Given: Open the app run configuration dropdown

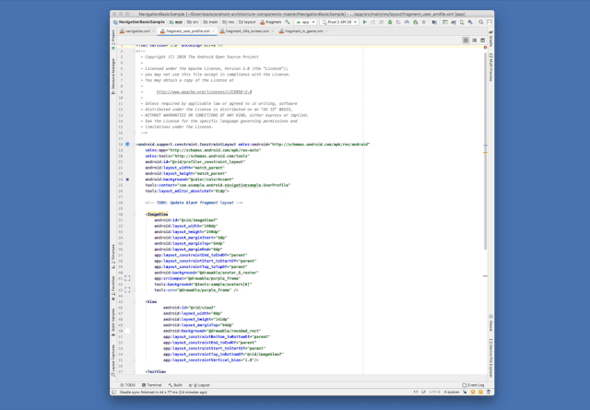Looking at the screenshot, I should [x=306, y=21].
